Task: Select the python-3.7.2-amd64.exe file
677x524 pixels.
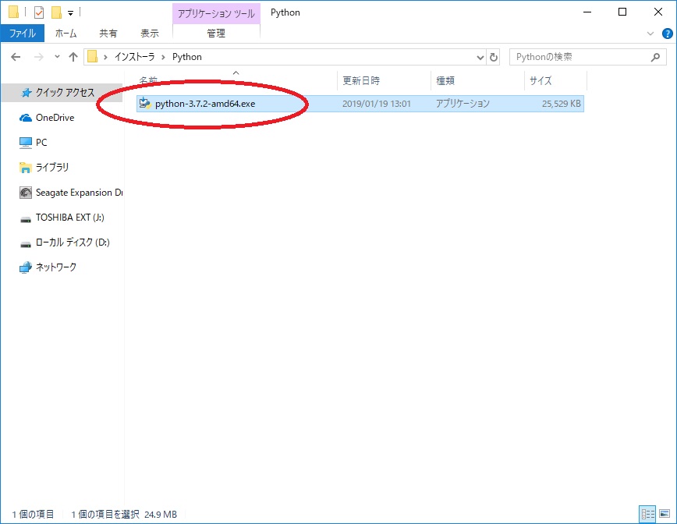Action: click(x=360, y=104)
